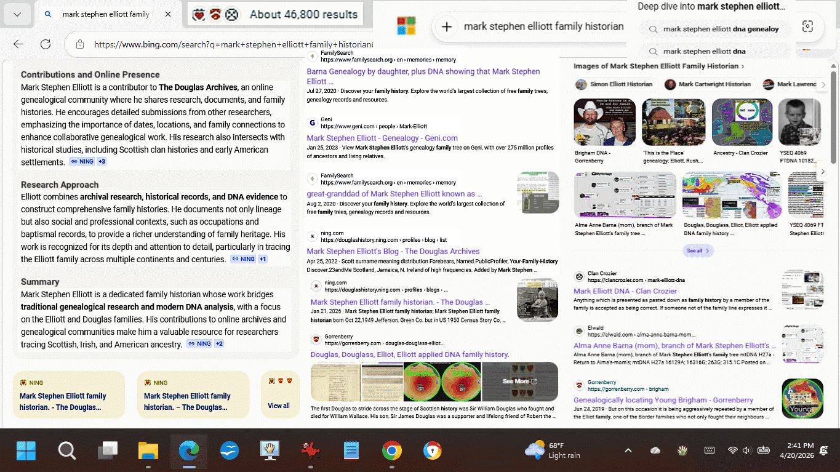Image resolution: width=840 pixels, height=472 pixels.
Task: Select the 'mark stephen elliott family' tab
Action: coord(105,14)
